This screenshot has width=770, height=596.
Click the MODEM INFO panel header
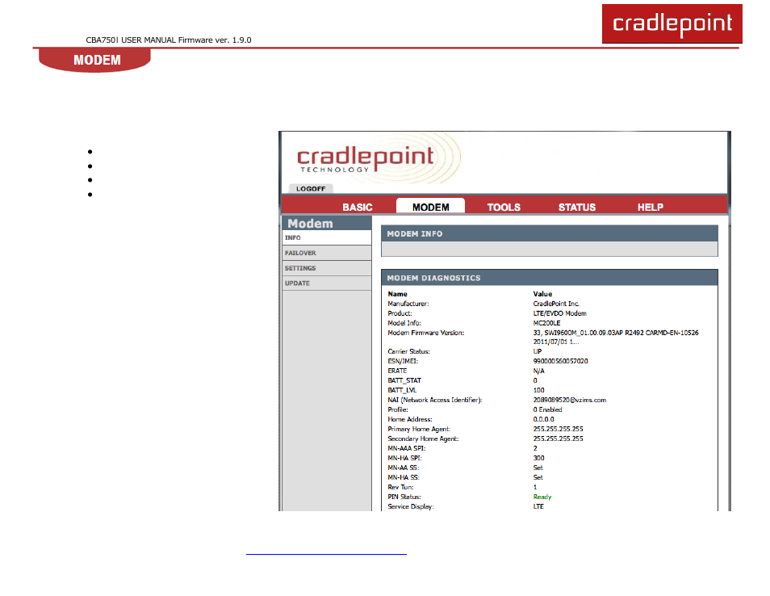(x=550, y=234)
